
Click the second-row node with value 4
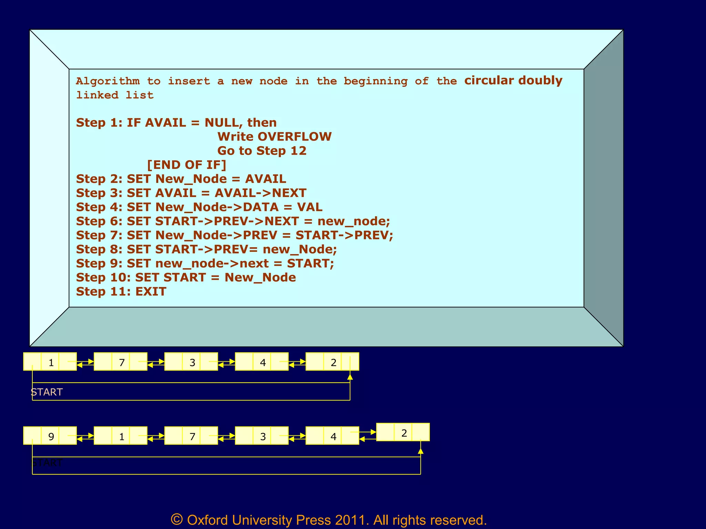tap(333, 436)
